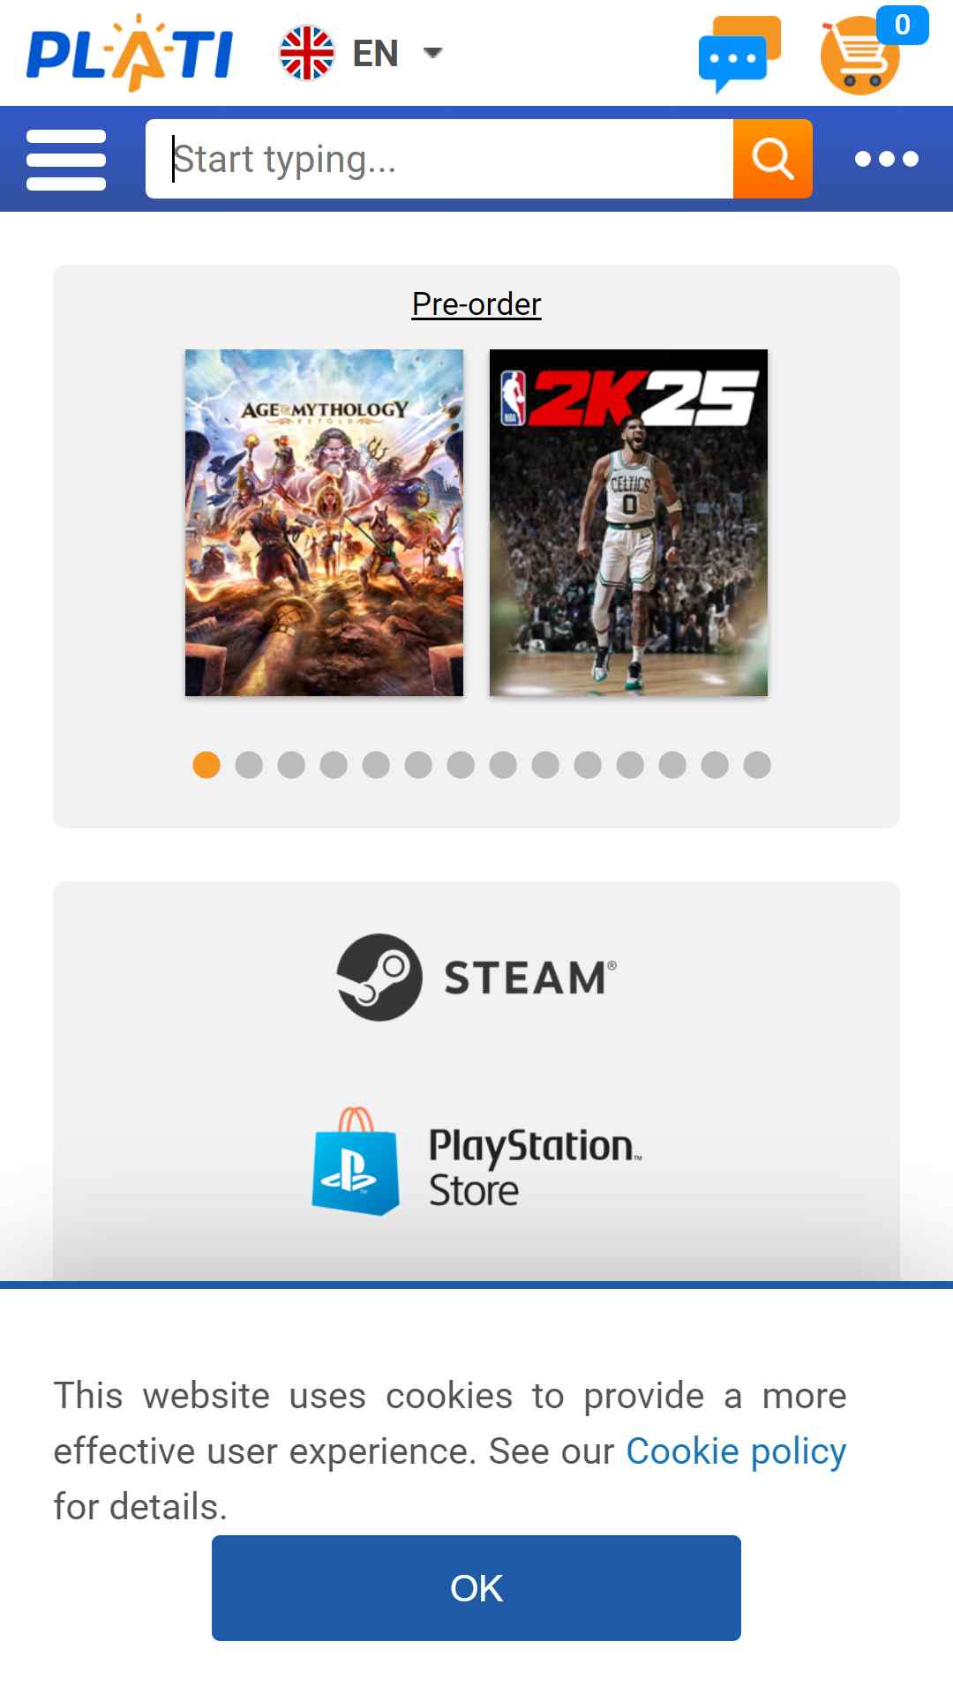Click the Plati logo

tap(130, 53)
